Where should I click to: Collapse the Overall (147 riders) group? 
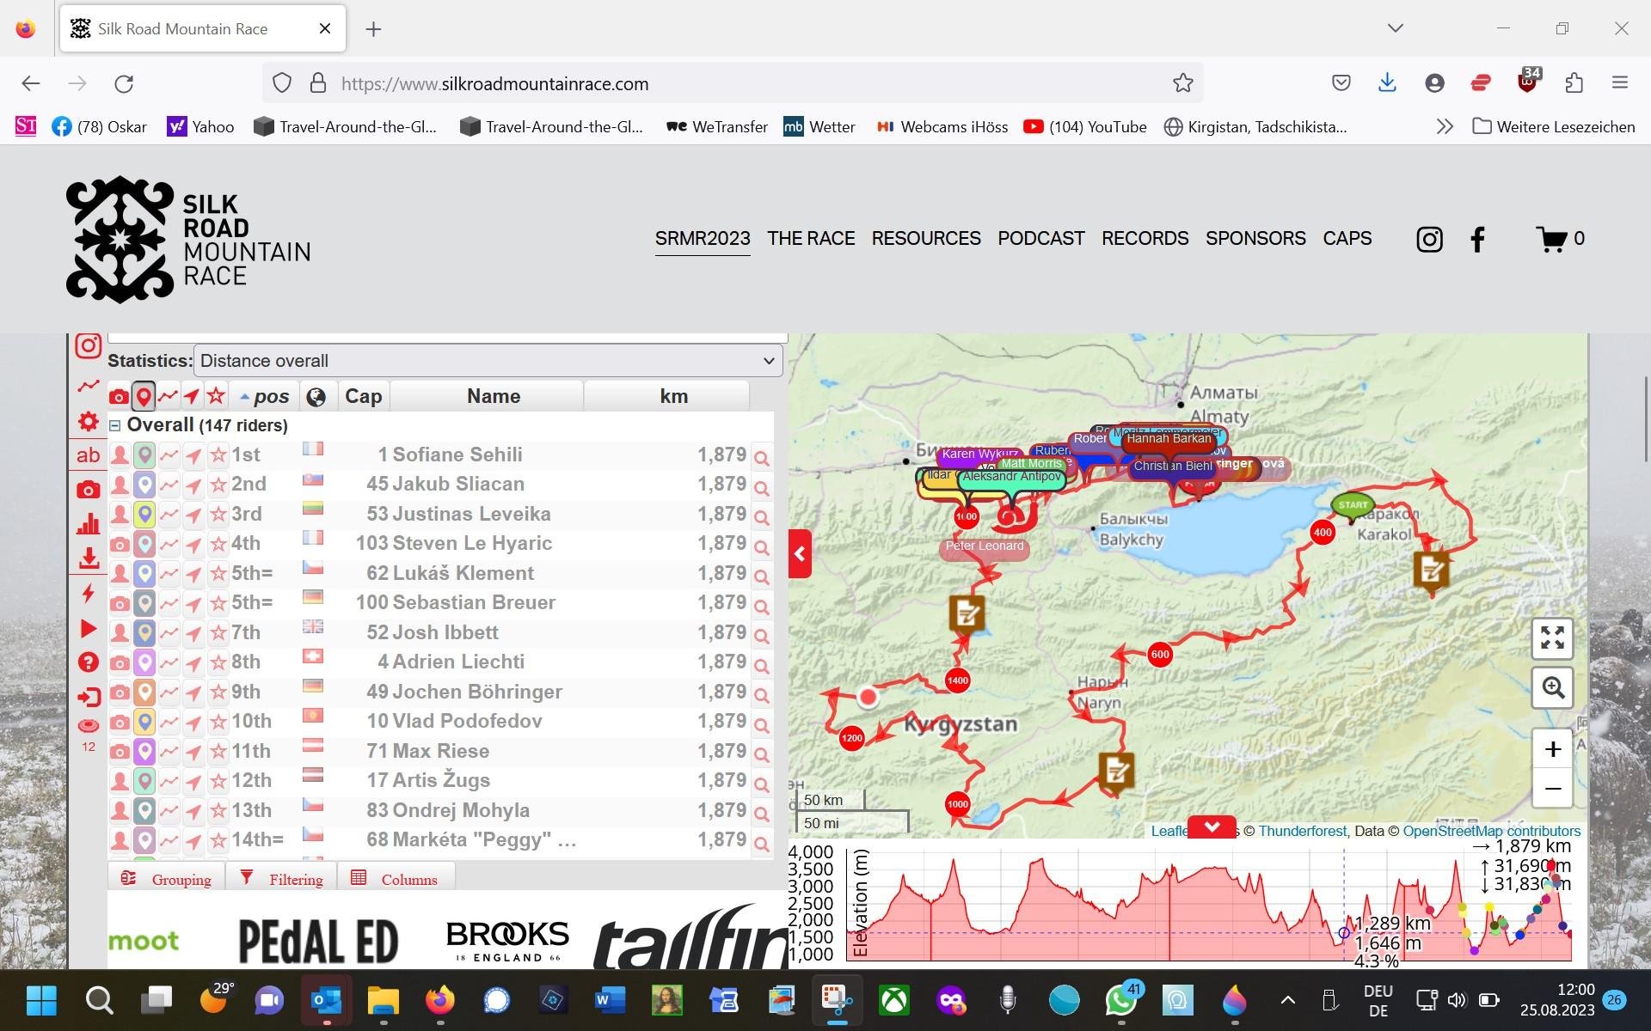point(114,425)
